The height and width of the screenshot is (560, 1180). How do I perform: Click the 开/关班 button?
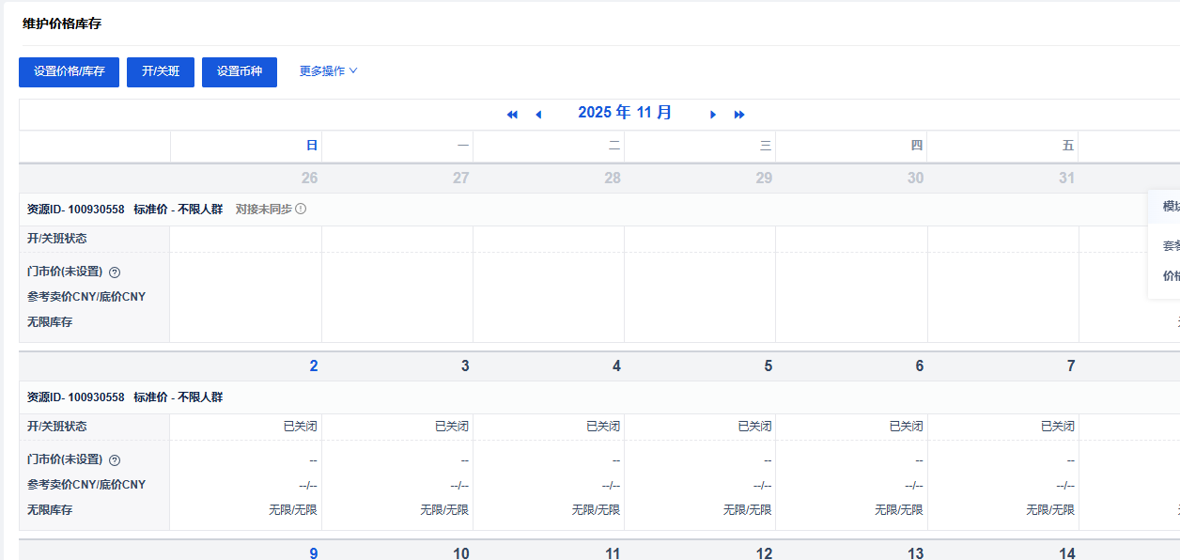[161, 71]
